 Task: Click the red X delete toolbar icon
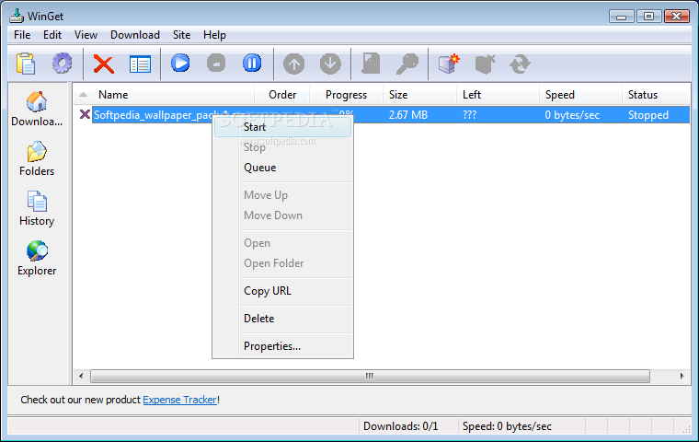point(103,64)
